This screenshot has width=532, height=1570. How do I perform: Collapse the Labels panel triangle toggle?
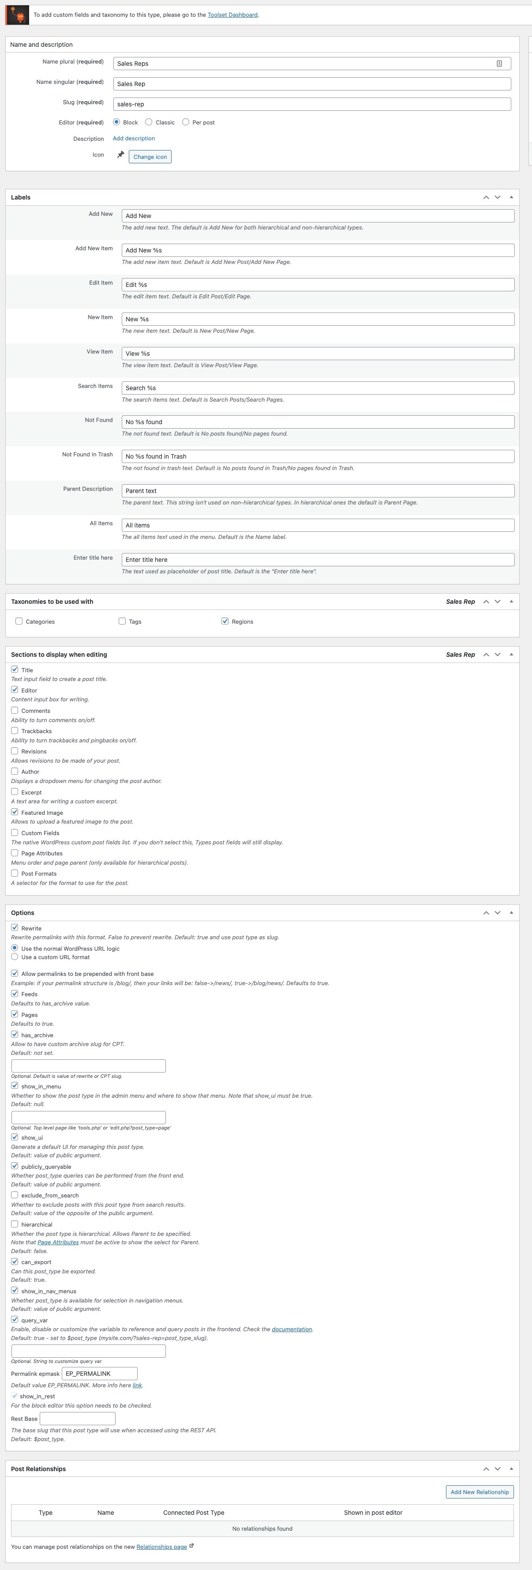(511, 197)
